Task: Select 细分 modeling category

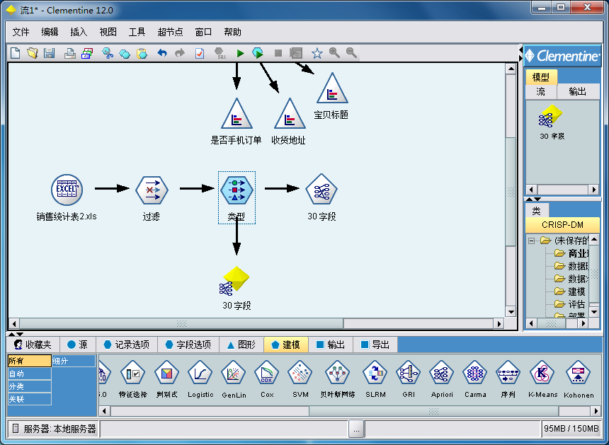Action: tap(74, 361)
